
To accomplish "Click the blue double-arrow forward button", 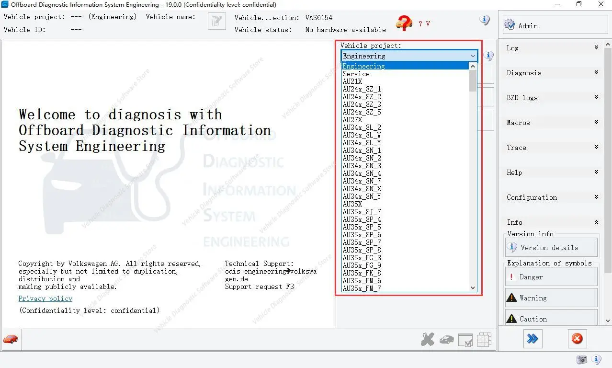I will (x=533, y=339).
